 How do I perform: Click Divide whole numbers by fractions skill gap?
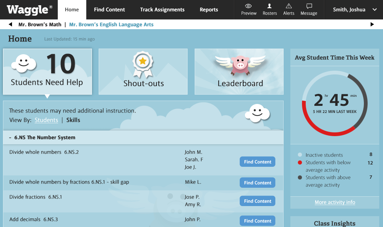point(69,182)
